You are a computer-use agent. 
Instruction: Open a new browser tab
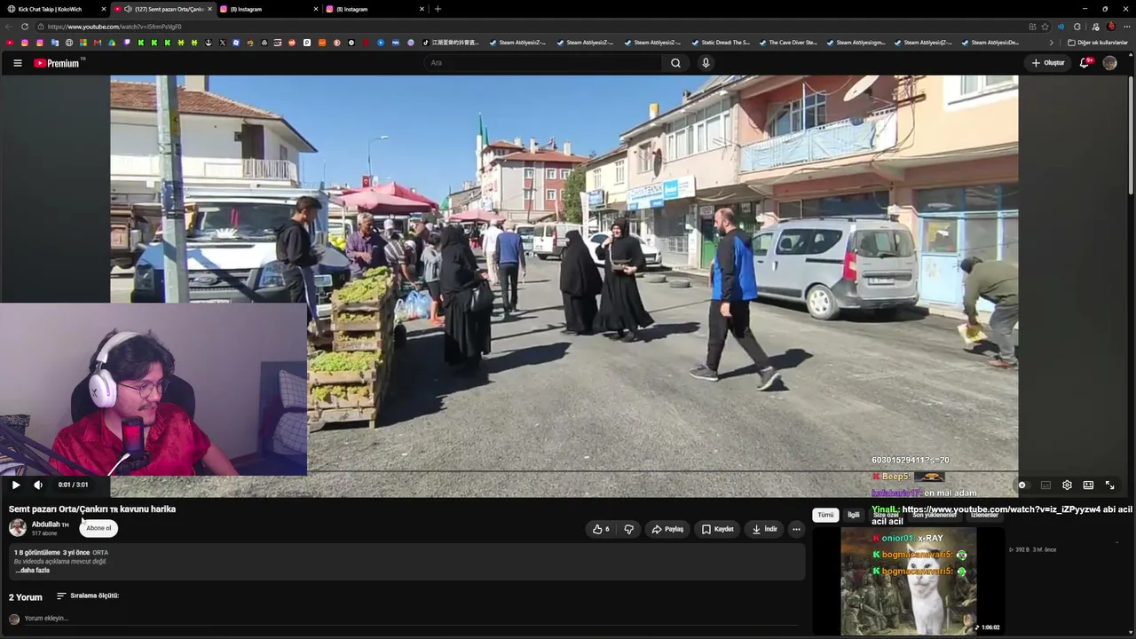(x=438, y=9)
